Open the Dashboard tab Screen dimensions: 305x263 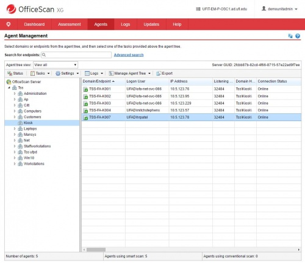pyautogui.click(x=34, y=24)
